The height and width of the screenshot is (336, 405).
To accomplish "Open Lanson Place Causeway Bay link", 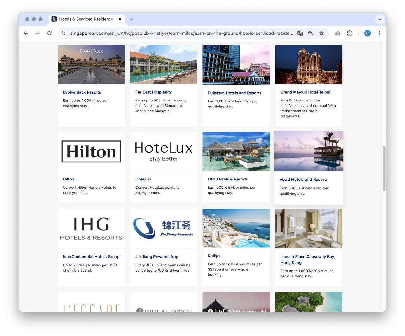I will (308, 260).
